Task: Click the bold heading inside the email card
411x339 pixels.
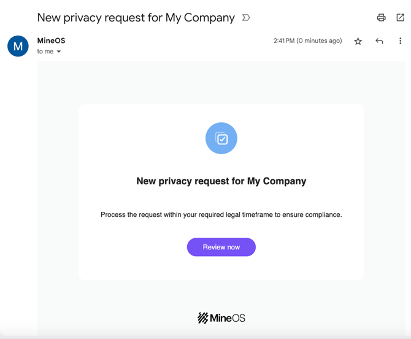Action: (x=221, y=181)
